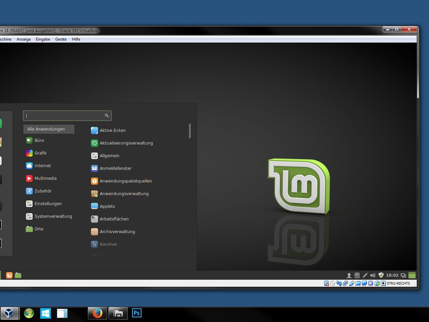Click the sound volume applet
The width and height of the screenshot is (429, 322).
tap(373, 275)
